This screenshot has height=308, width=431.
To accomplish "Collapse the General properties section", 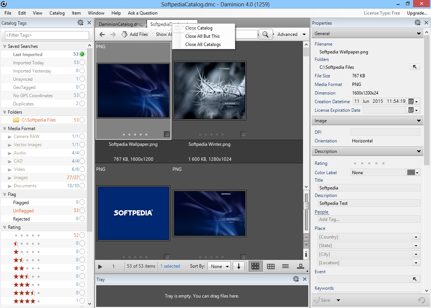I will [419, 34].
